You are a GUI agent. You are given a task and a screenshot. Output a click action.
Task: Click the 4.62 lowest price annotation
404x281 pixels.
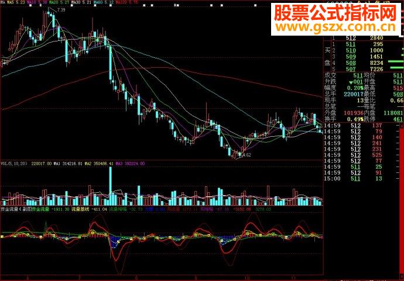(x=246, y=155)
